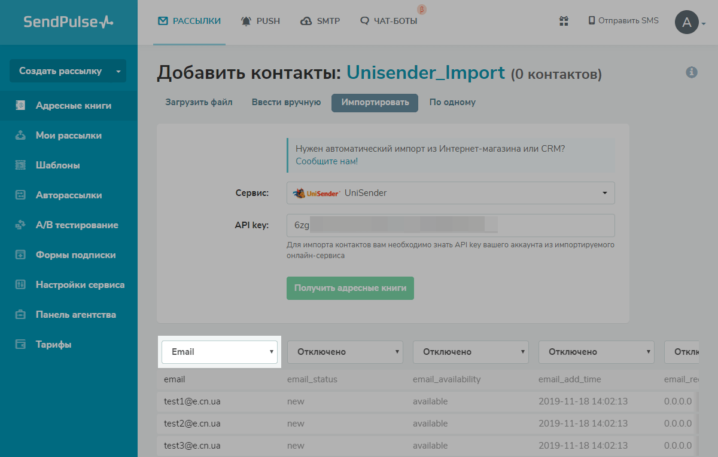Click the cloud icon of SMTP
The width and height of the screenshot is (718, 457).
click(306, 21)
